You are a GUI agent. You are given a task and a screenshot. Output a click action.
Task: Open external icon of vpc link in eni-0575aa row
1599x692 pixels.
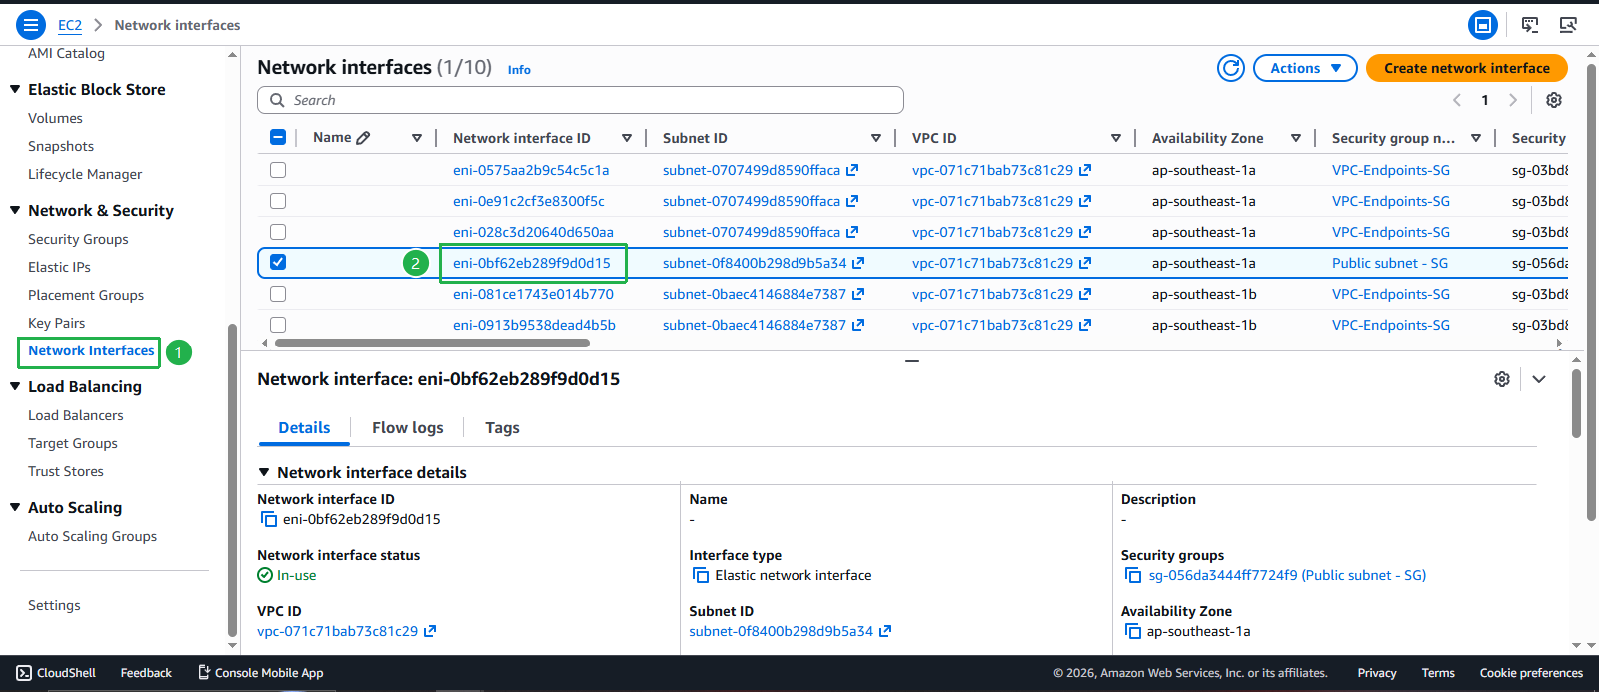point(1085,170)
